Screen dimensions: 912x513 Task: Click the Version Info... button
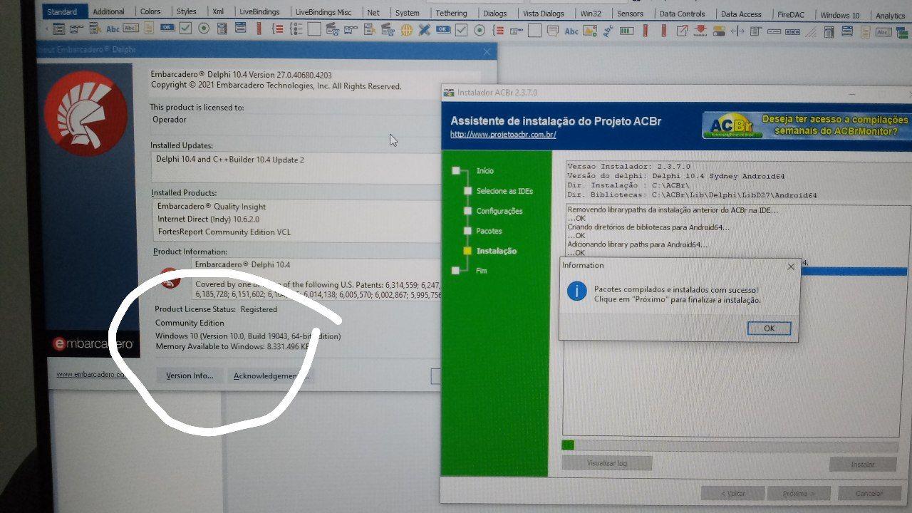click(x=190, y=375)
